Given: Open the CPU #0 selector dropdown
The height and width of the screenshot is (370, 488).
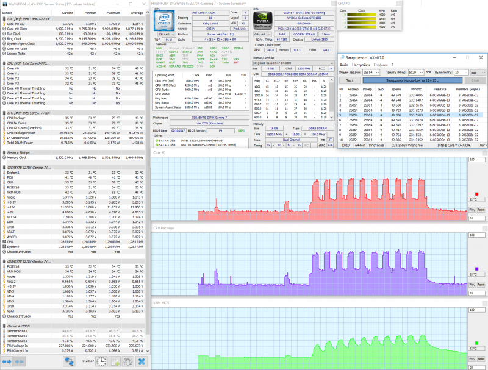Looking at the screenshot, I should coord(166,34).
